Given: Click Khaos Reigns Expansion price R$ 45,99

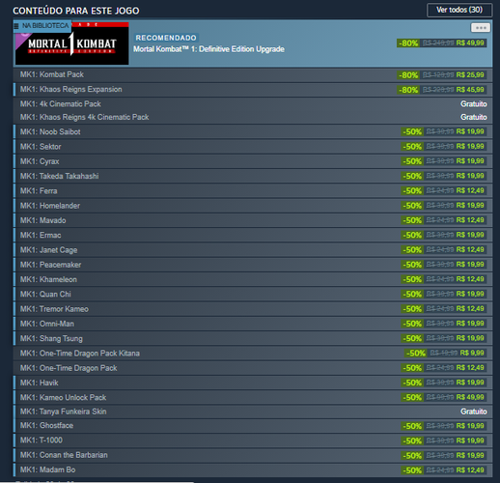Looking at the screenshot, I should [x=470, y=90].
